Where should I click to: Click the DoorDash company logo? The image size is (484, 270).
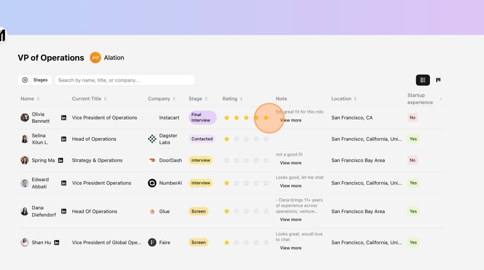point(152,160)
